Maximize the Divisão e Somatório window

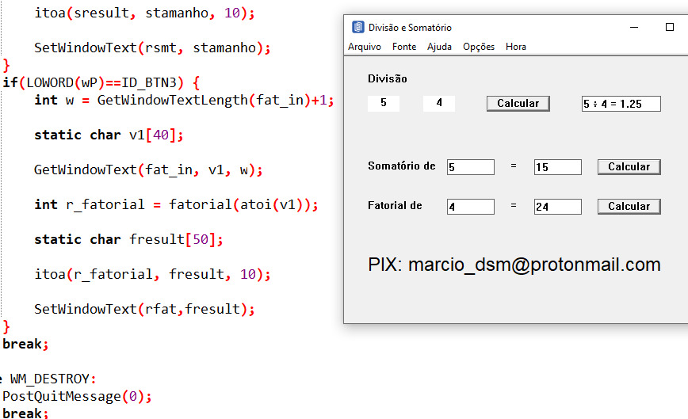point(670,27)
